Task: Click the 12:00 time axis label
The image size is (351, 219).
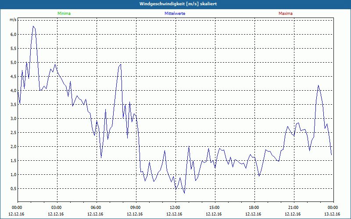Action: (x=175, y=208)
